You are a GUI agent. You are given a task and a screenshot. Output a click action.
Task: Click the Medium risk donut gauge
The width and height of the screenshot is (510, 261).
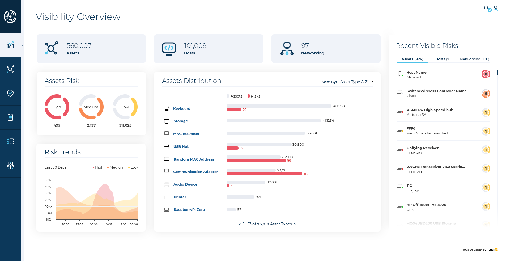[x=91, y=107]
